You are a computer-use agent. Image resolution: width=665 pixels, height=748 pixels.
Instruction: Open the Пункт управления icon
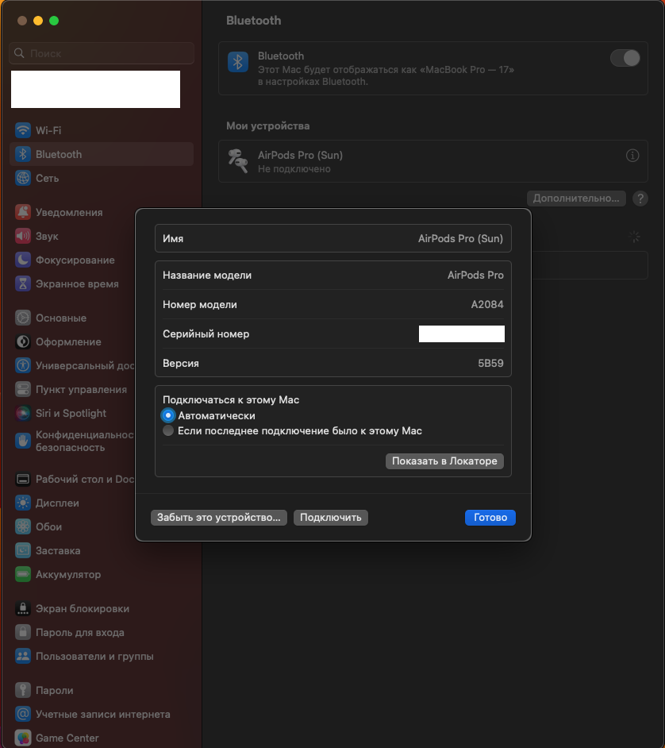tap(22, 389)
